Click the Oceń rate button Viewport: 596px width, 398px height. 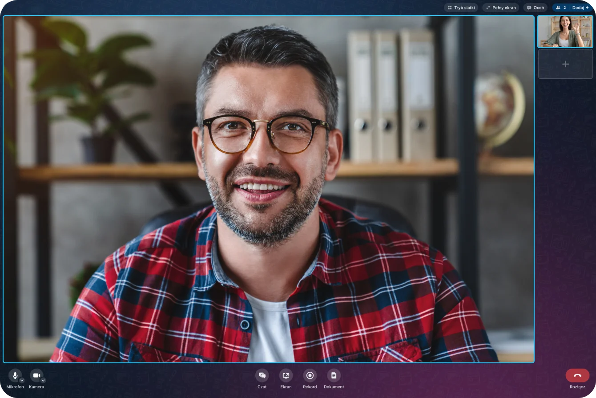point(535,8)
